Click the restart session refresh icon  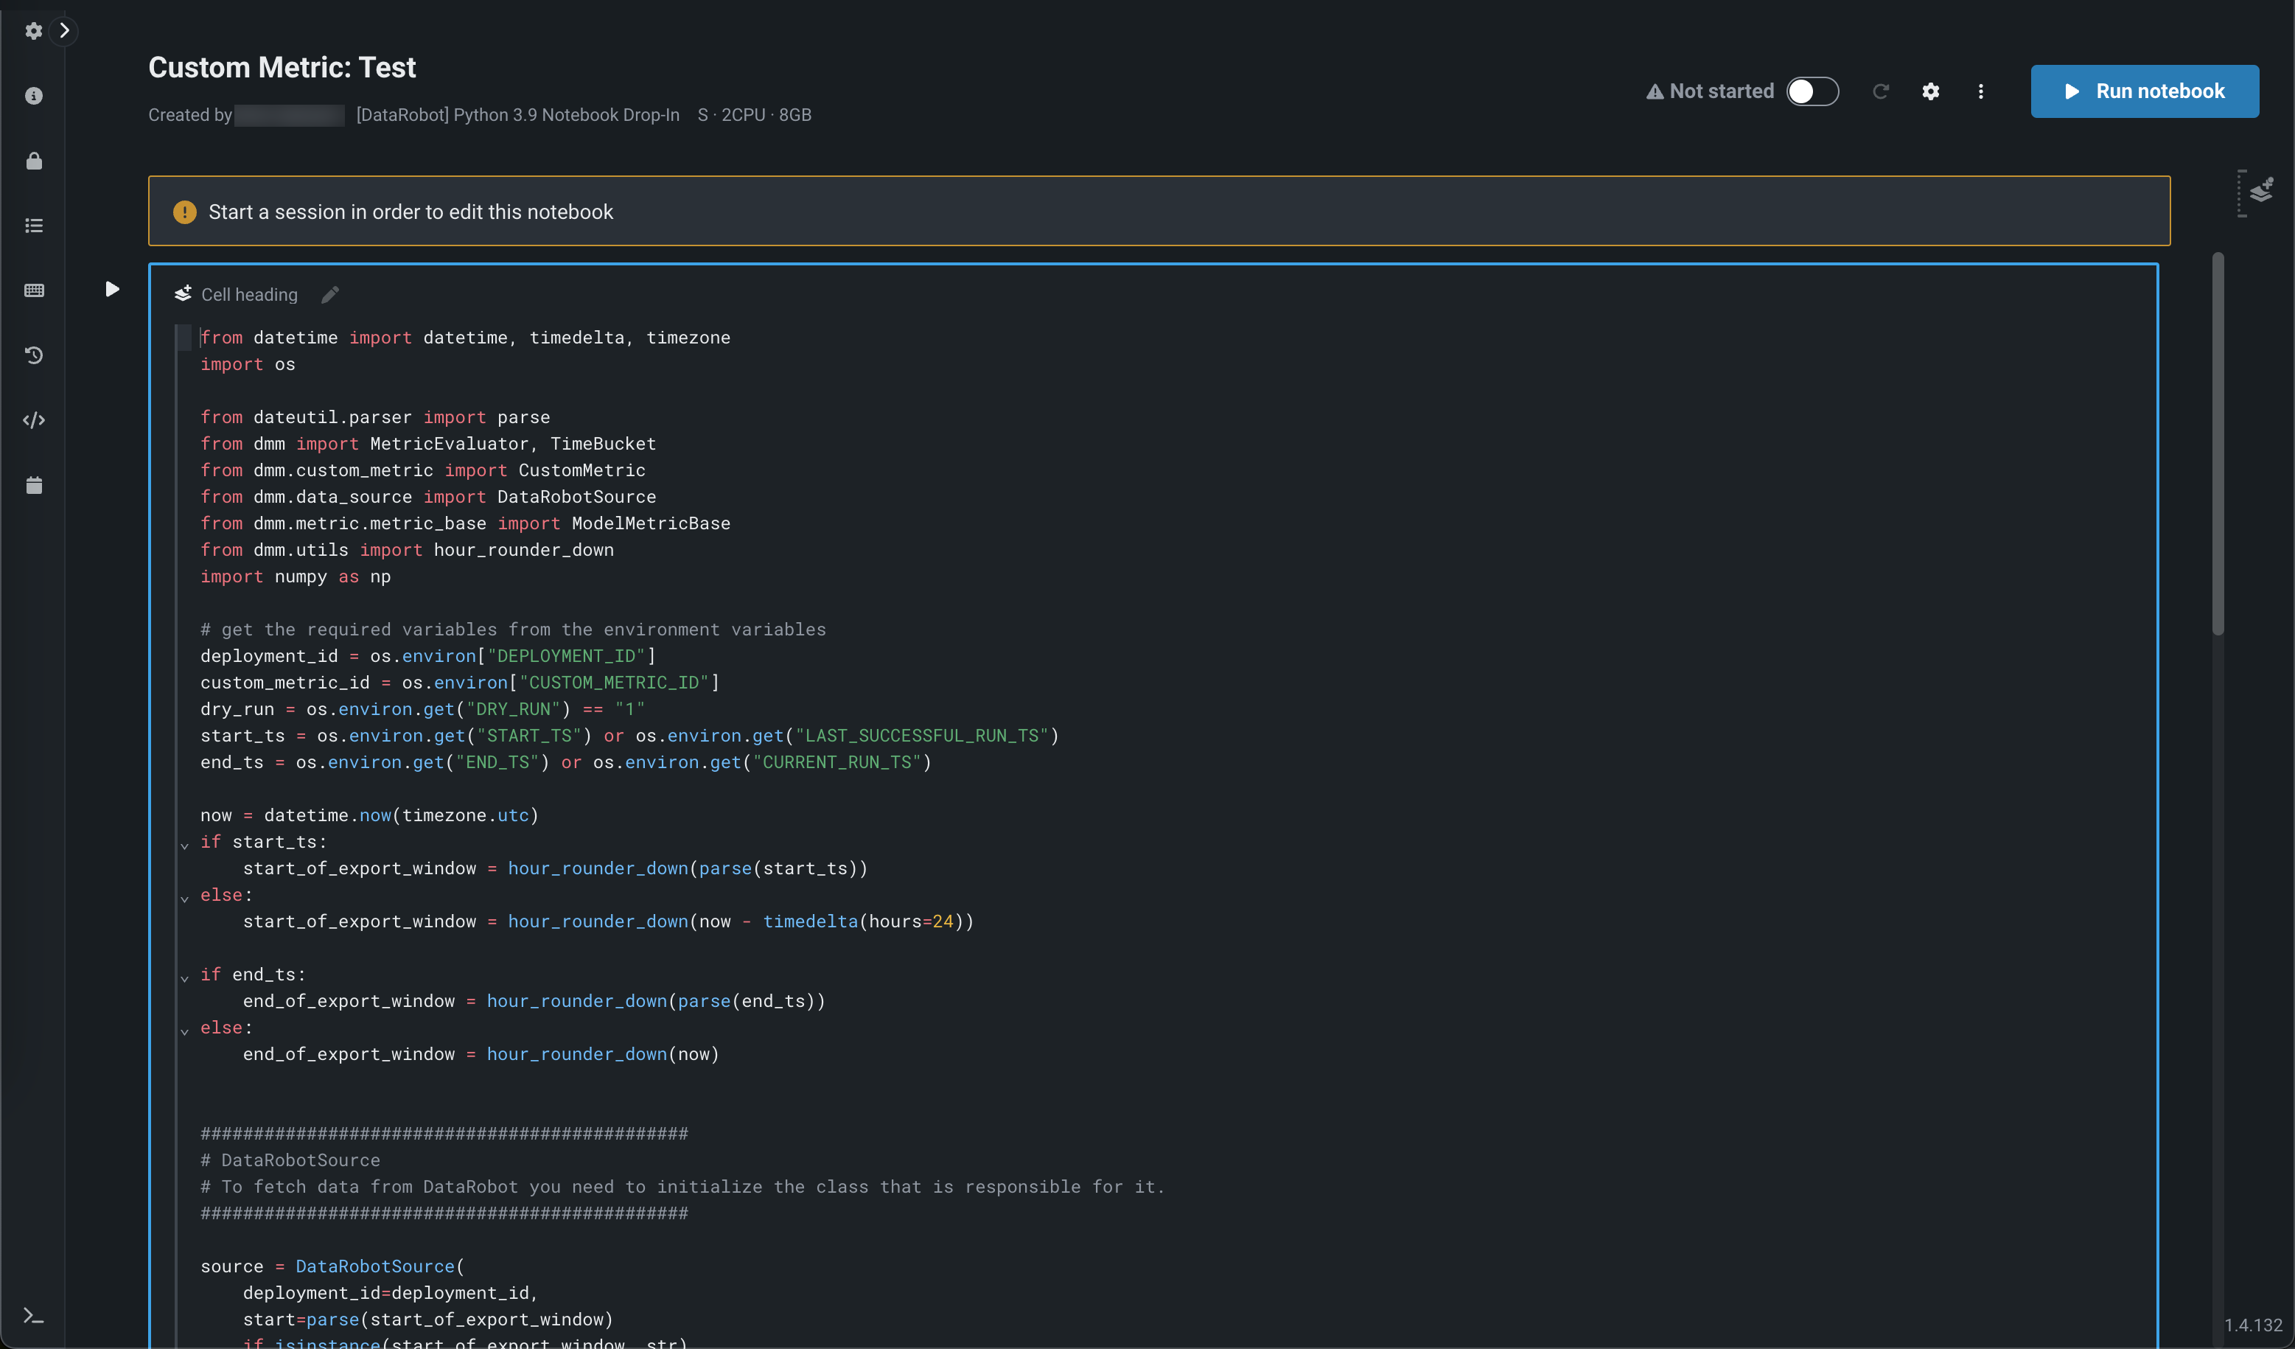[1881, 91]
